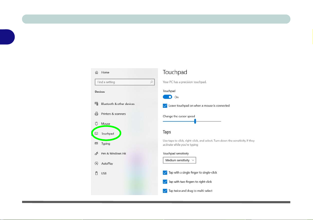313x220 pixels.
Task: Click the 'Change the cursor speed' label
Action: tap(179, 116)
